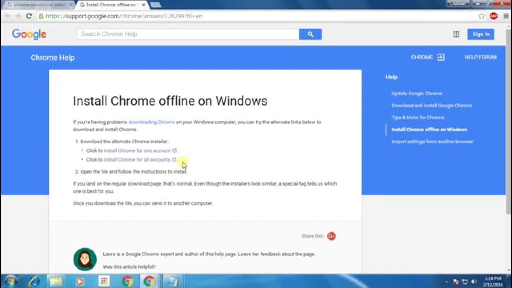This screenshot has width=512, height=288.
Task: Open the last taskbar app icon
Action: tap(173, 281)
